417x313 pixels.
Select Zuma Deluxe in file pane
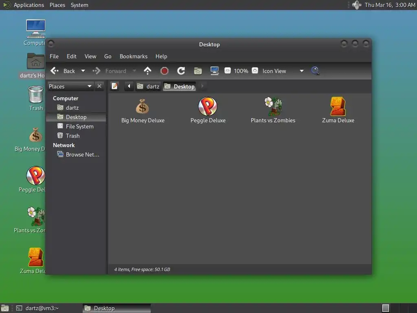[x=338, y=111]
